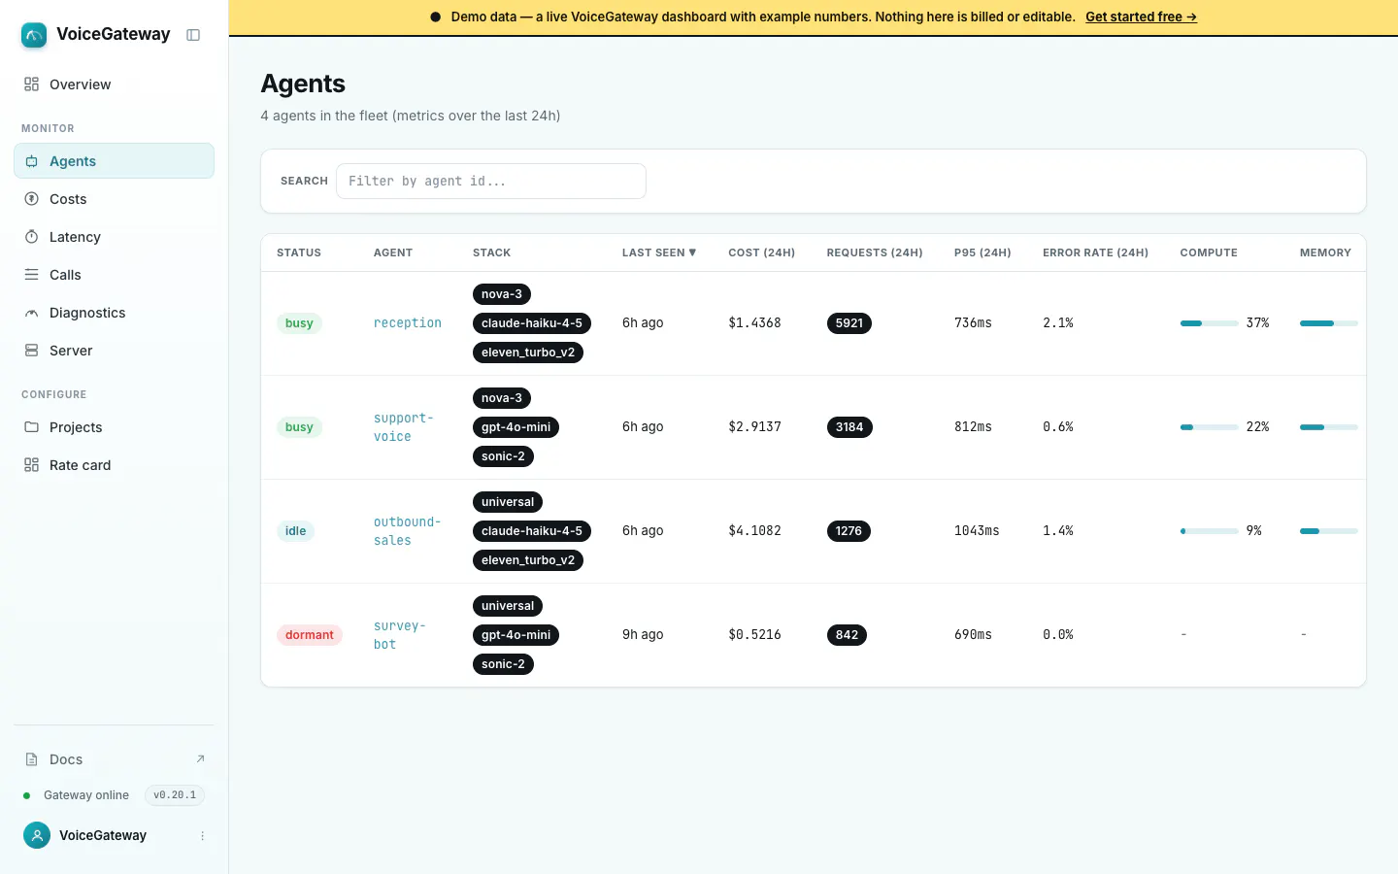
Task: Click the VoiceGateway user avatar
Action: tap(37, 835)
